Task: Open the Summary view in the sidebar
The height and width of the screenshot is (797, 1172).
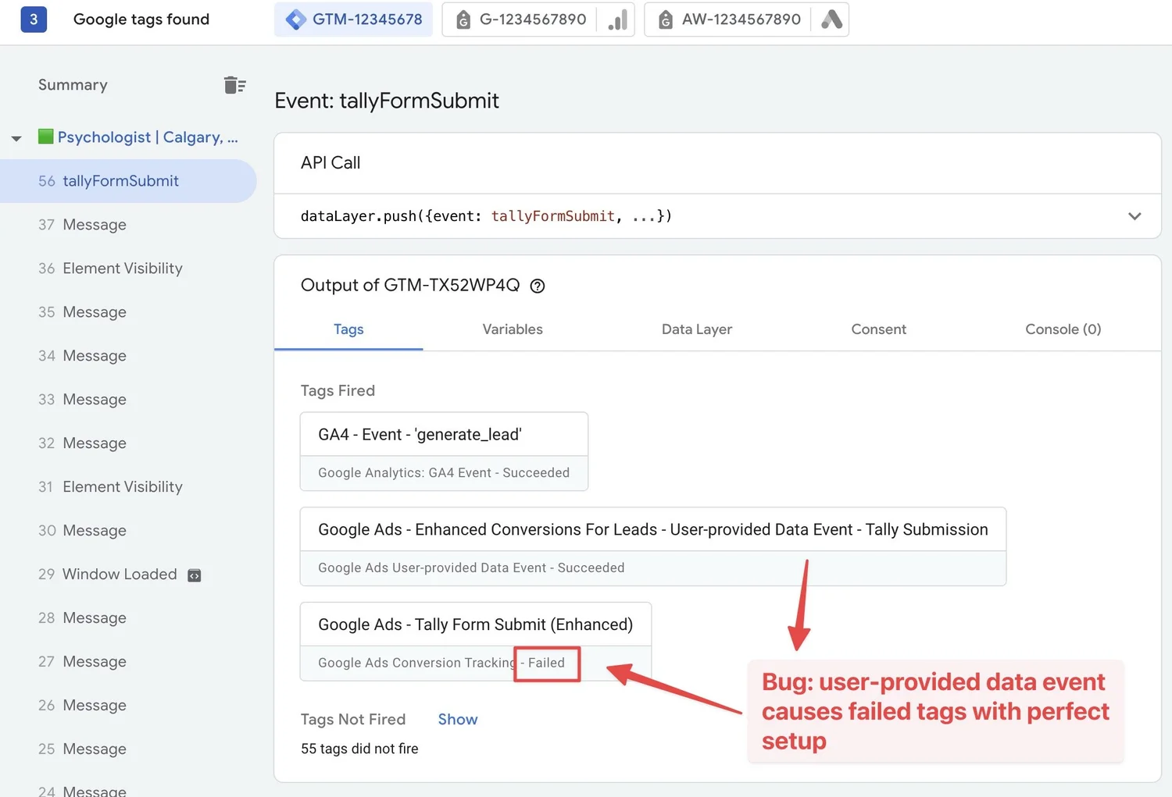Action: click(72, 85)
